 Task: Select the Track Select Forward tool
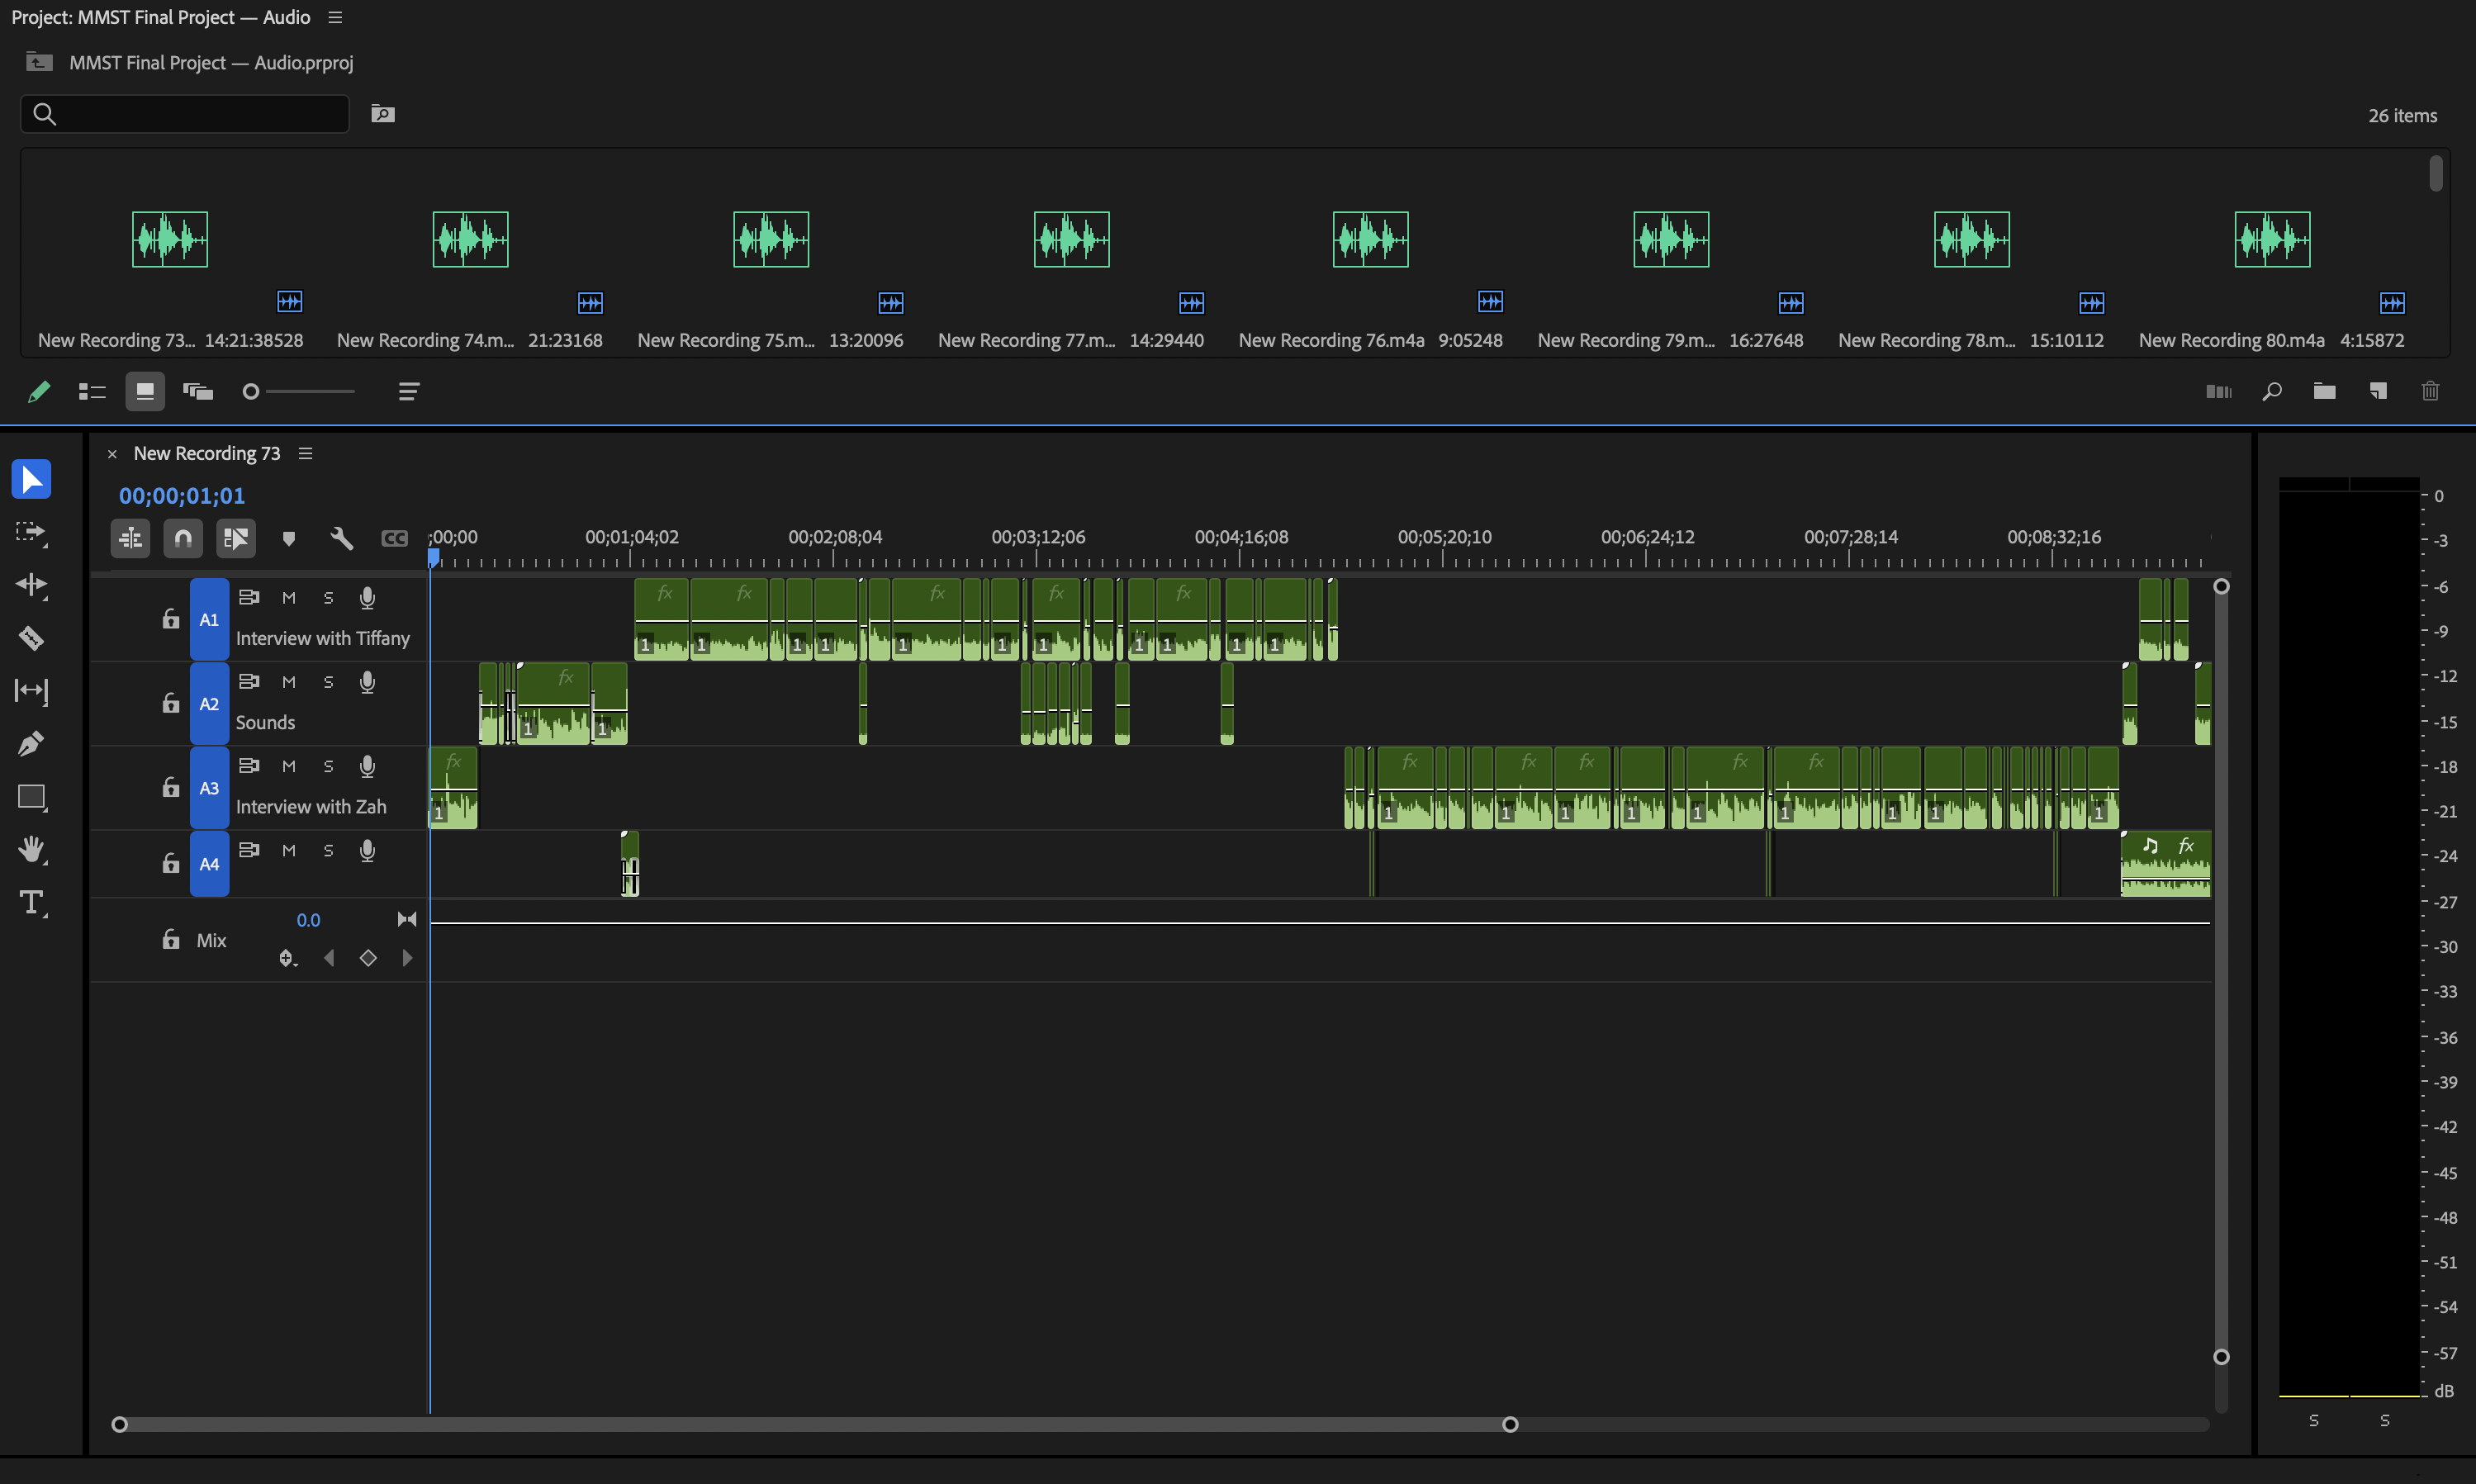[31, 532]
